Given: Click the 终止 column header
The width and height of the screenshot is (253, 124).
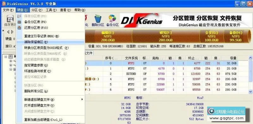Looking at the screenshot, I should click(x=194, y=58).
